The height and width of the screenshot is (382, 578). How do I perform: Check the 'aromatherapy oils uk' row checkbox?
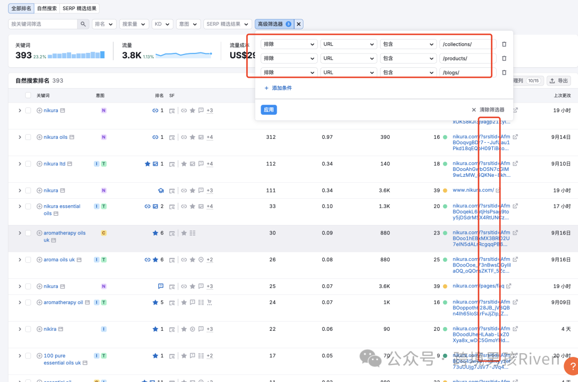point(28,233)
